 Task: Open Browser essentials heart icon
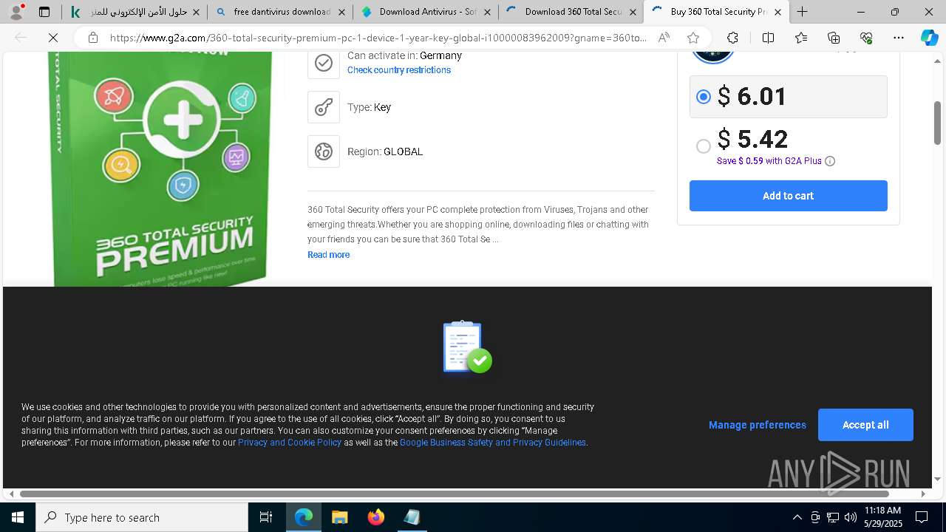coord(866,38)
